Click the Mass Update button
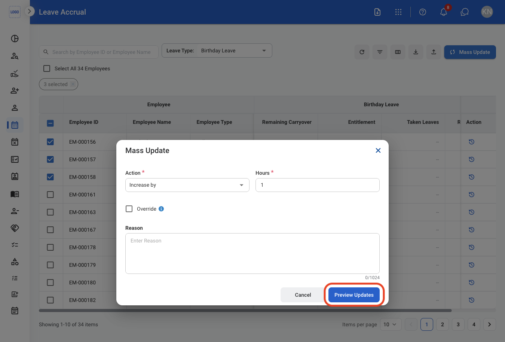Screen dimensions: 505x342 470,52
